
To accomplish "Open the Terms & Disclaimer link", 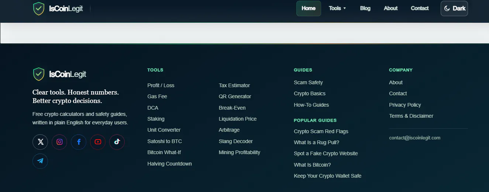I will click(411, 116).
